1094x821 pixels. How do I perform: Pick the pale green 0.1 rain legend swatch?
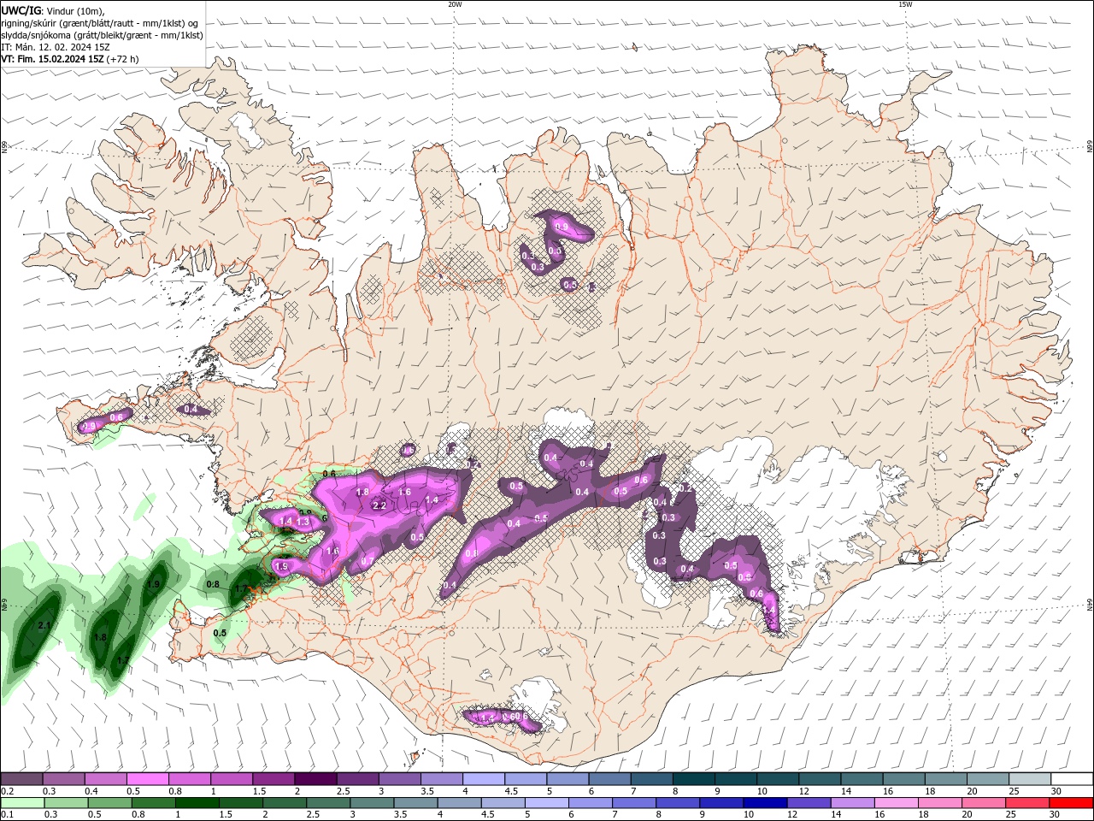pos(21,803)
